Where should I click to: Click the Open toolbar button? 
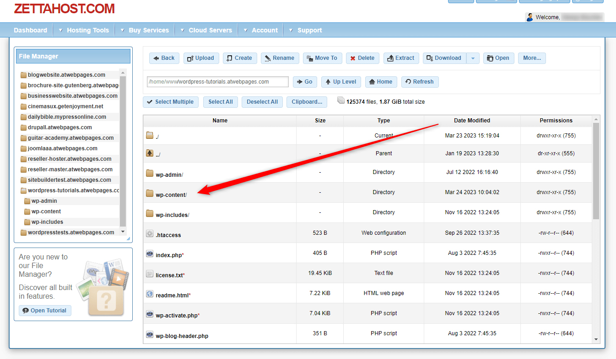[x=498, y=58]
